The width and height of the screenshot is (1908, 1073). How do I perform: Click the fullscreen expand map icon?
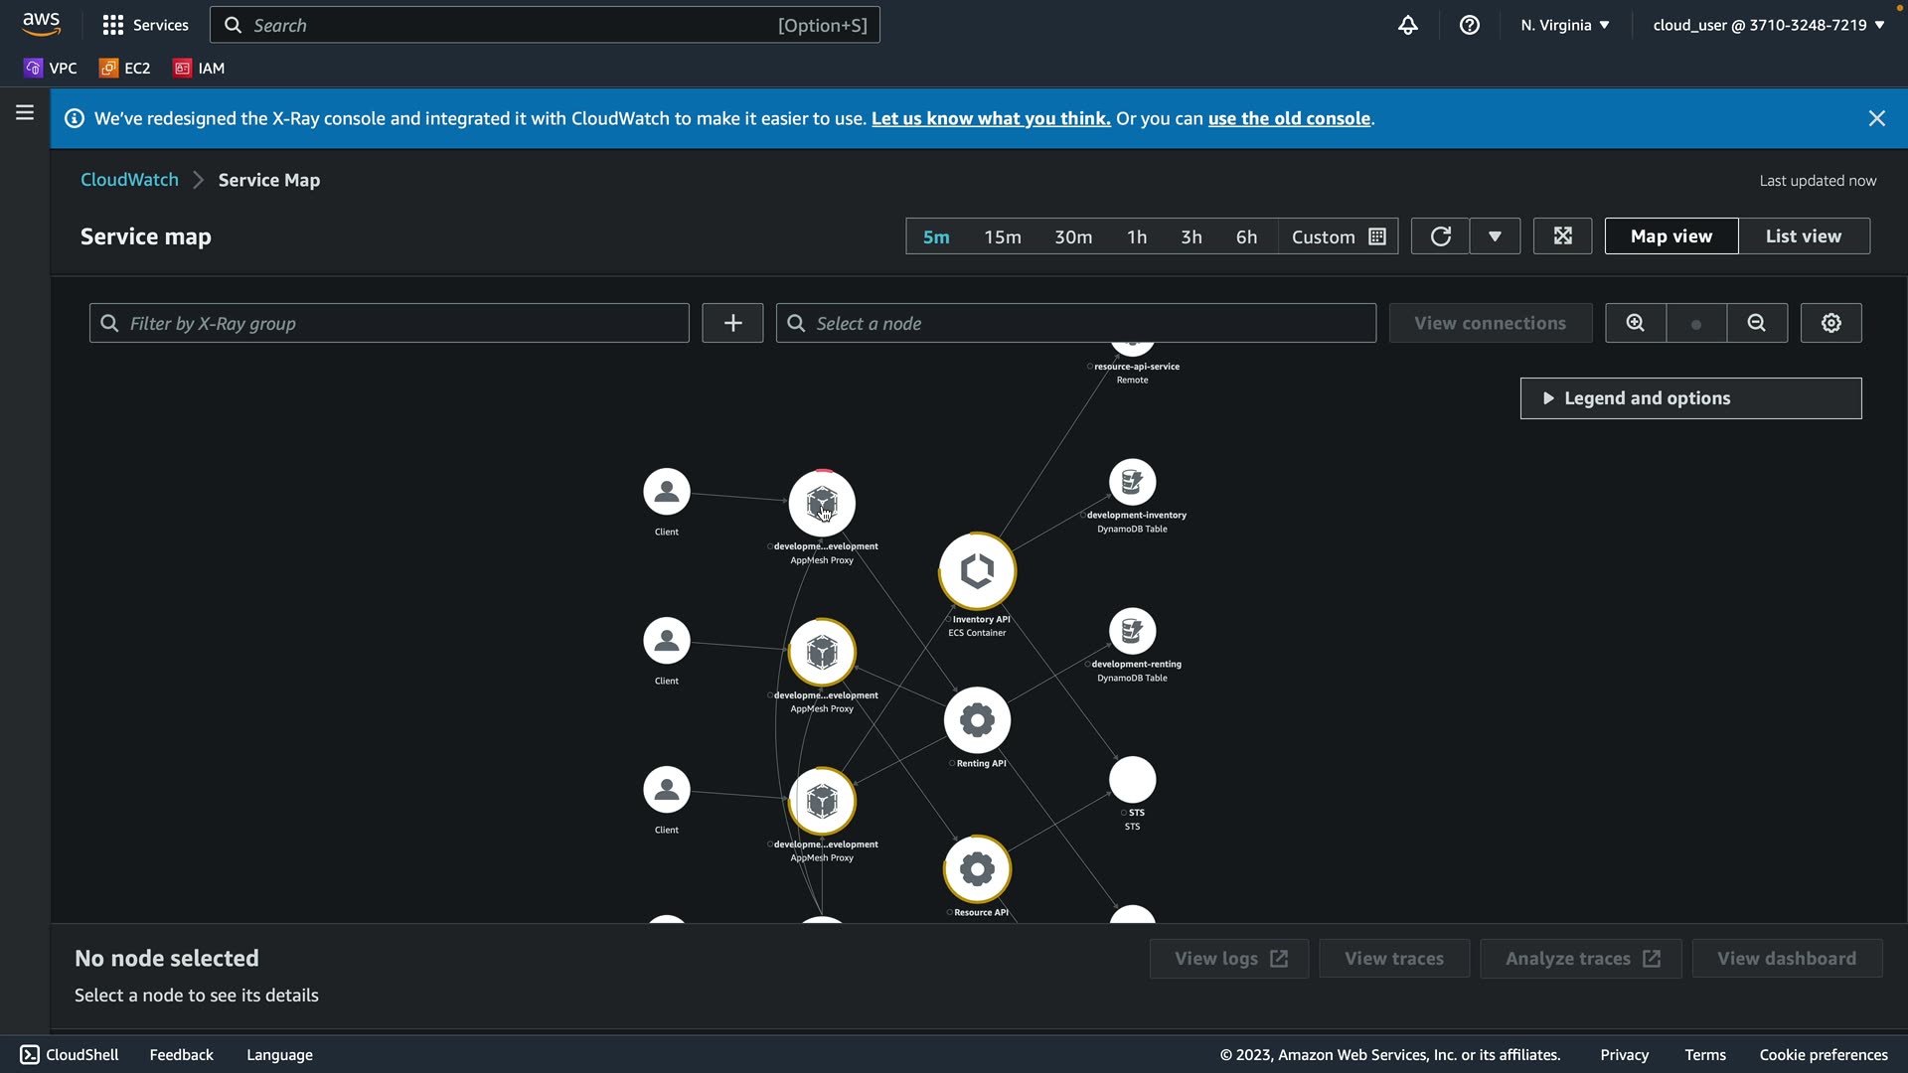click(1562, 236)
